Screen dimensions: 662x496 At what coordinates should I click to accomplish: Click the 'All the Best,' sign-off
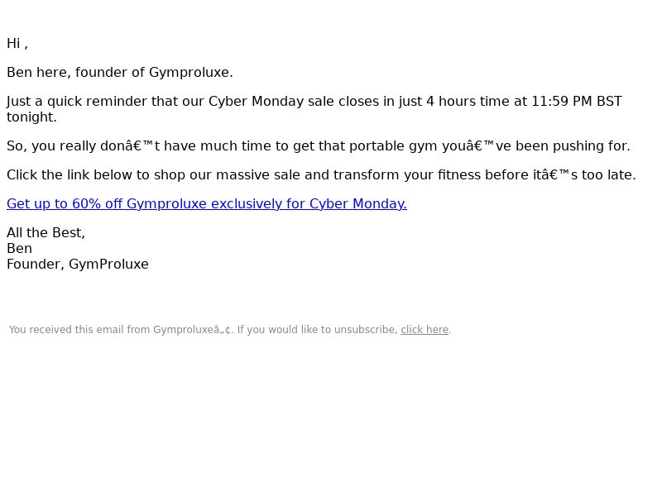(x=46, y=233)
